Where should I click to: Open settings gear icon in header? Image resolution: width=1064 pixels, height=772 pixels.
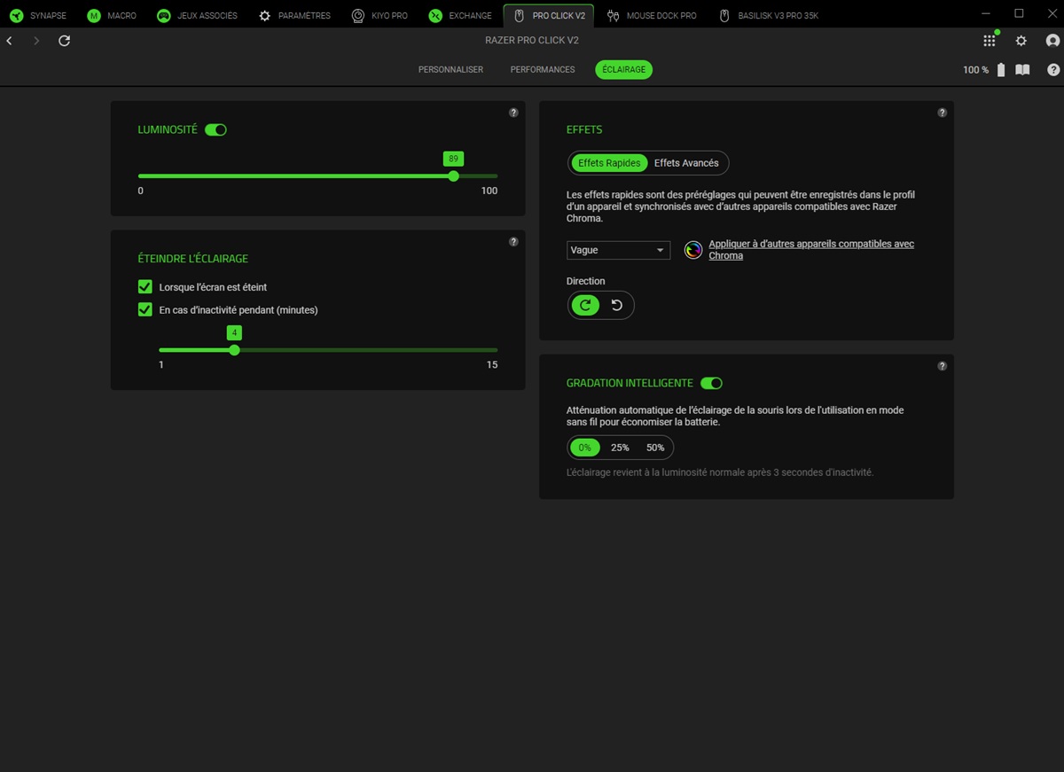coord(1021,41)
